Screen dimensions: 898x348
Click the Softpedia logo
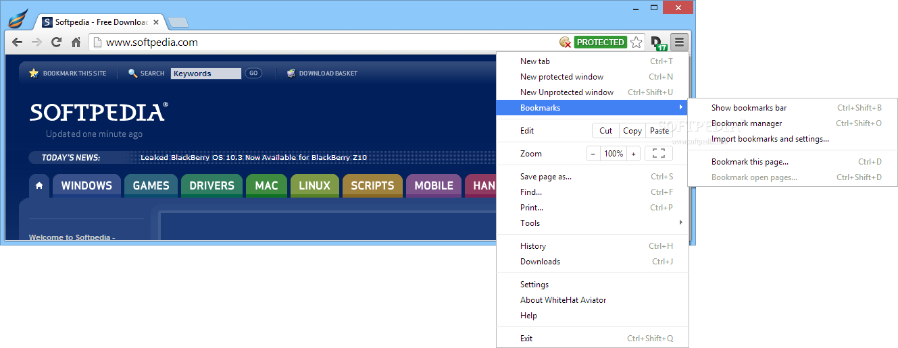99,112
